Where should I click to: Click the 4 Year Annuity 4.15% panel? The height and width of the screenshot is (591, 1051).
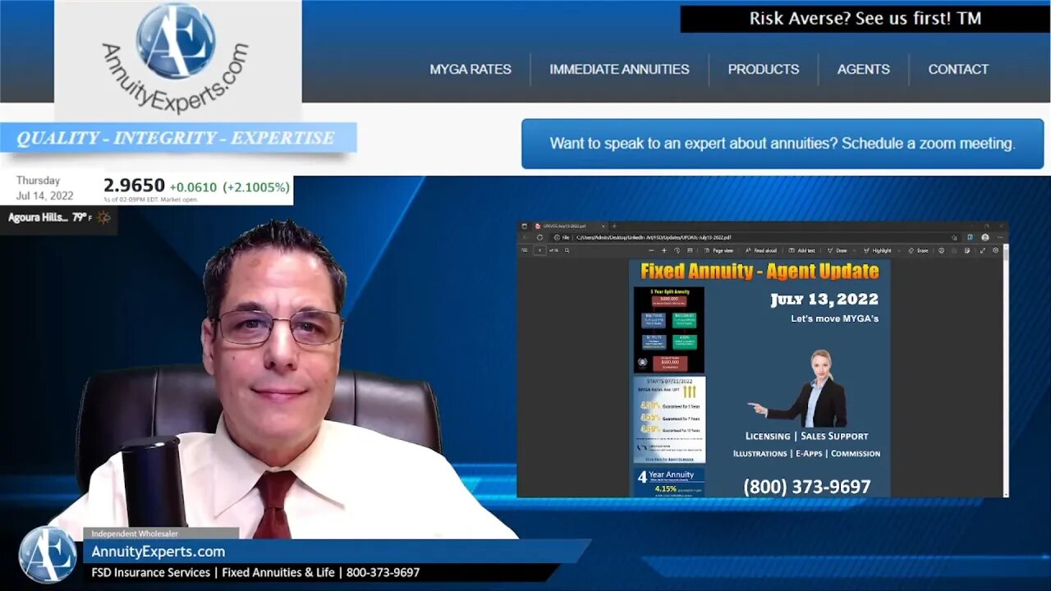point(668,482)
